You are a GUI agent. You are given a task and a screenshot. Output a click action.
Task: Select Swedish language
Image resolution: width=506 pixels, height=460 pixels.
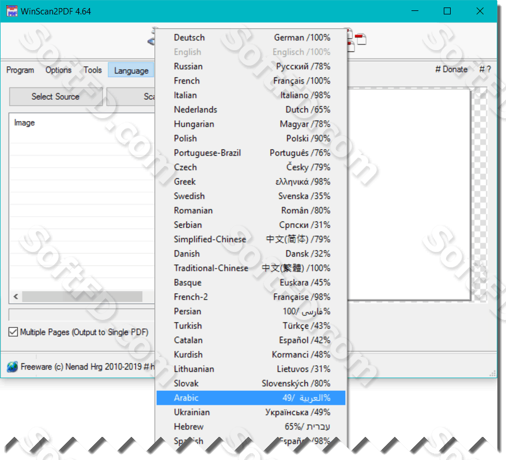251,196
